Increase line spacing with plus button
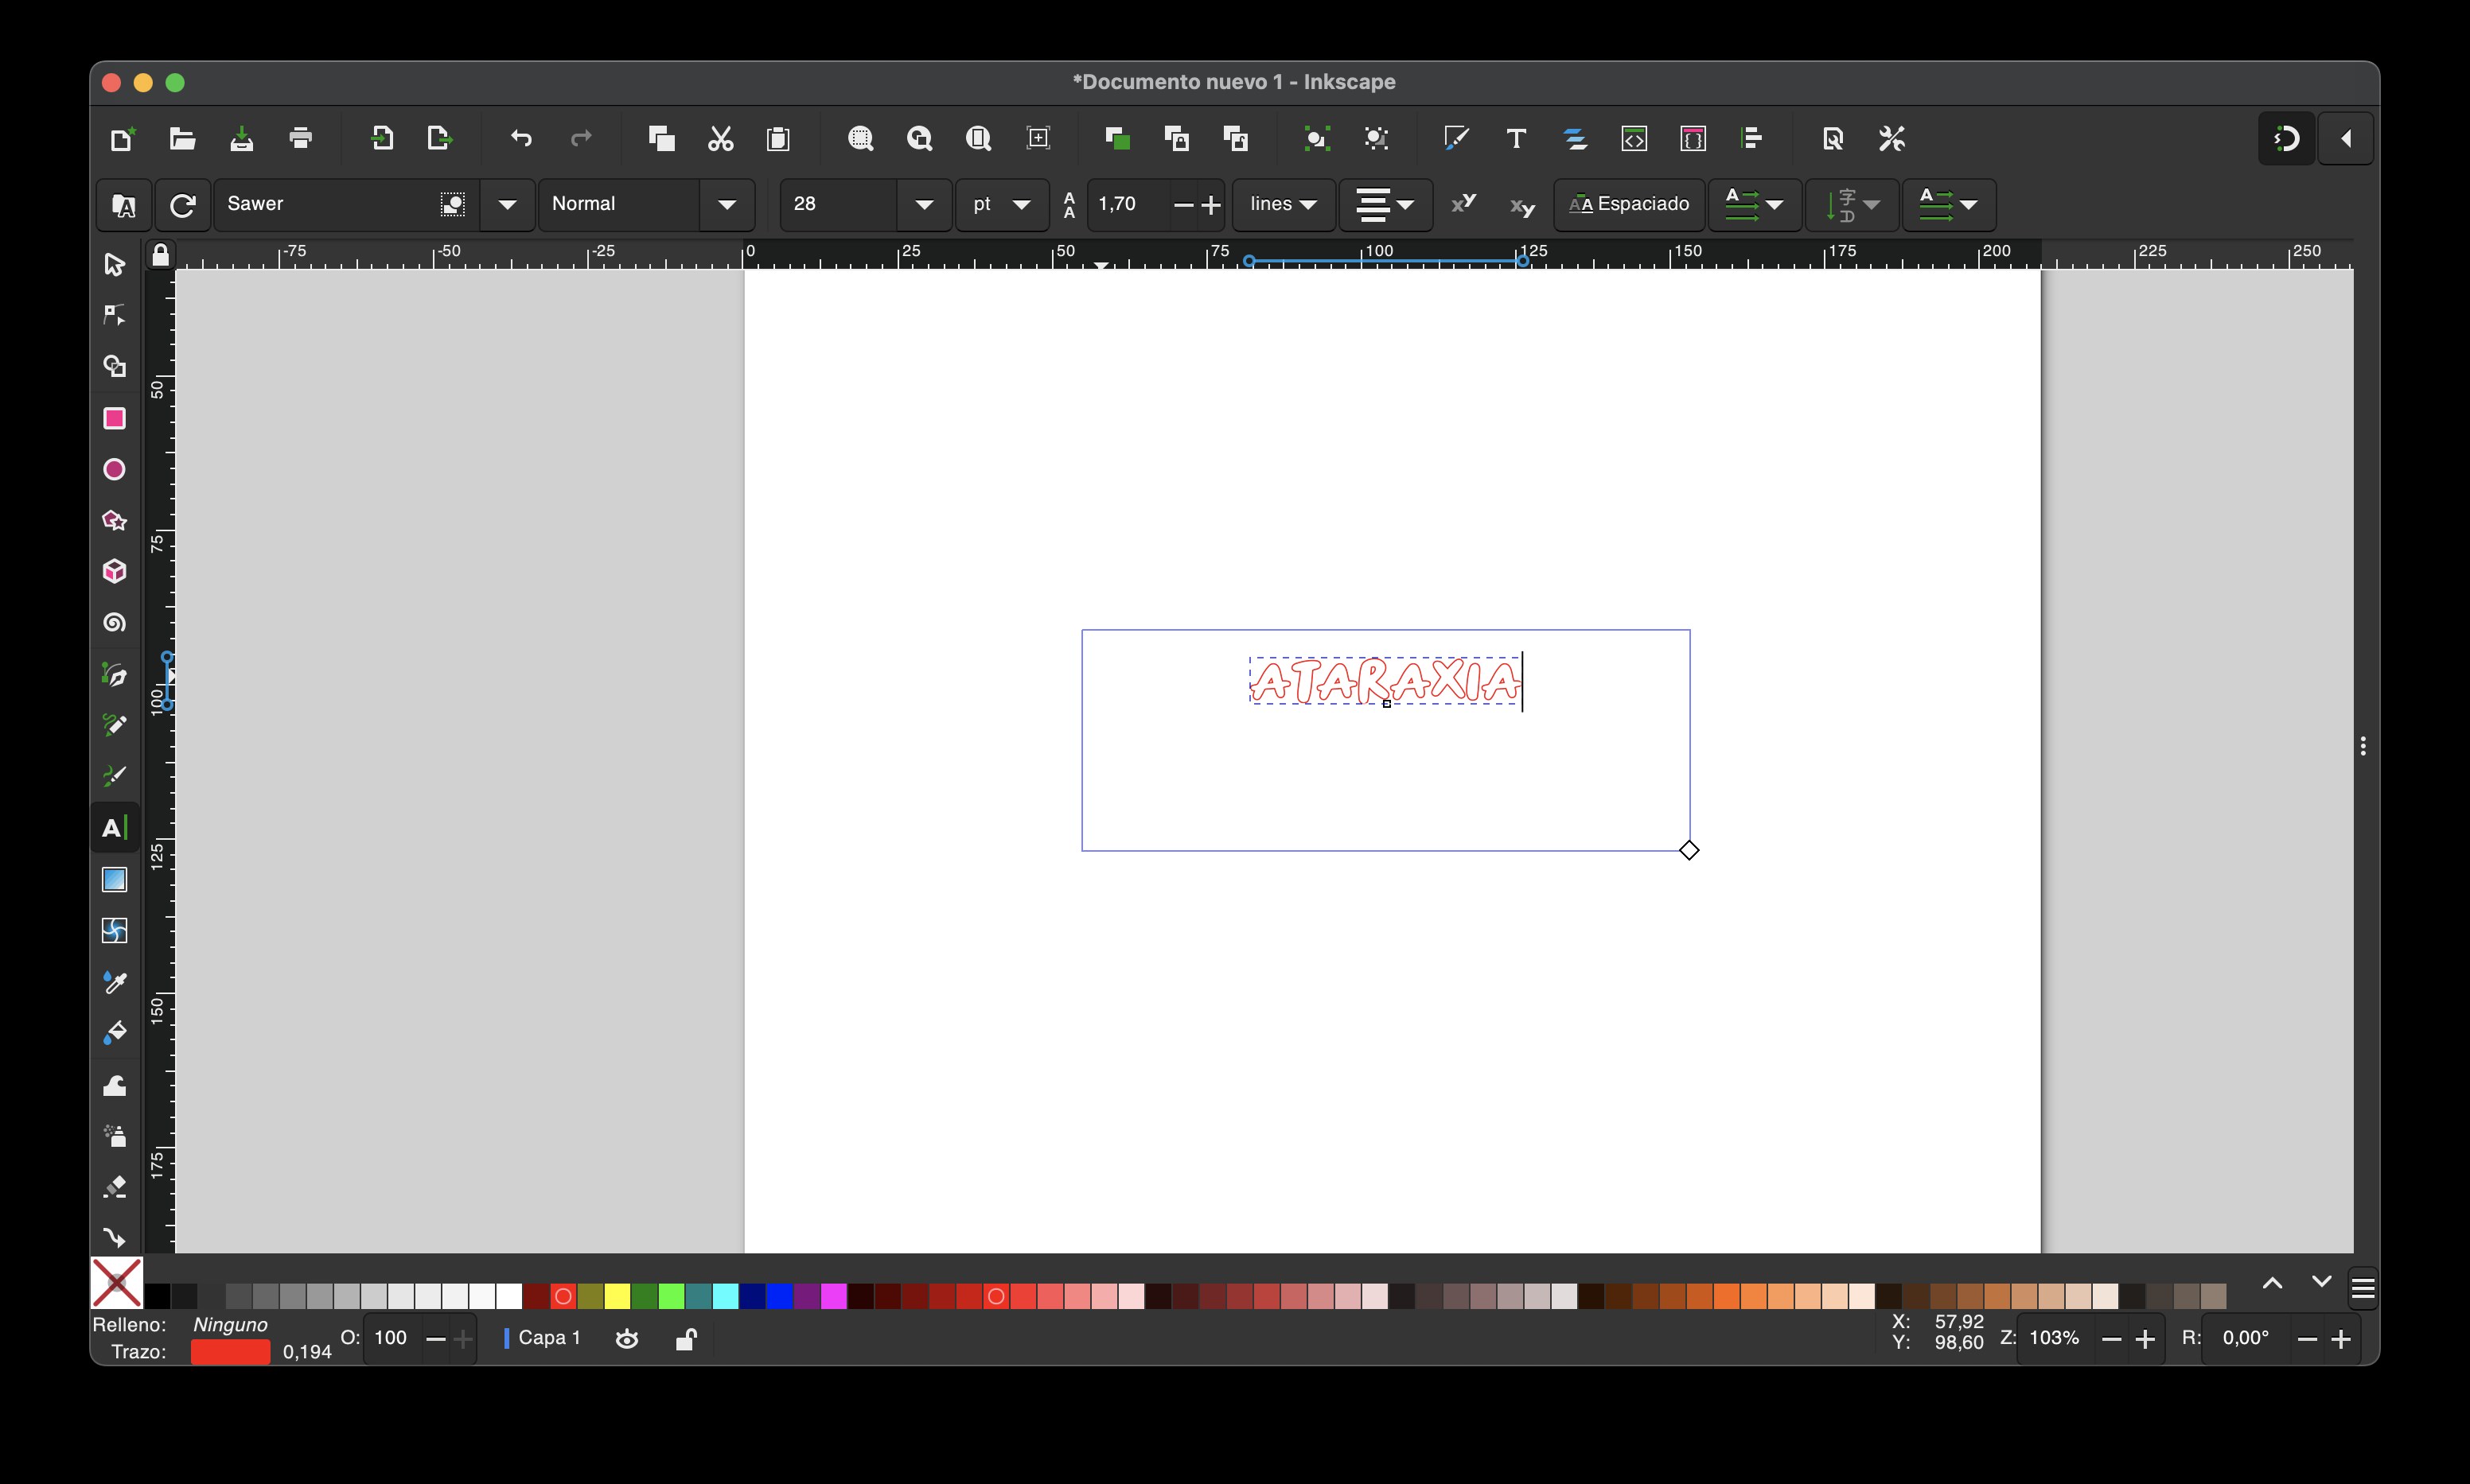The image size is (2470, 1484). coord(1211,204)
